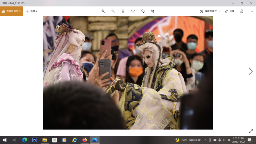Open Microsoft Store from the taskbar
The width and height of the screenshot is (256, 144).
(x=54, y=140)
